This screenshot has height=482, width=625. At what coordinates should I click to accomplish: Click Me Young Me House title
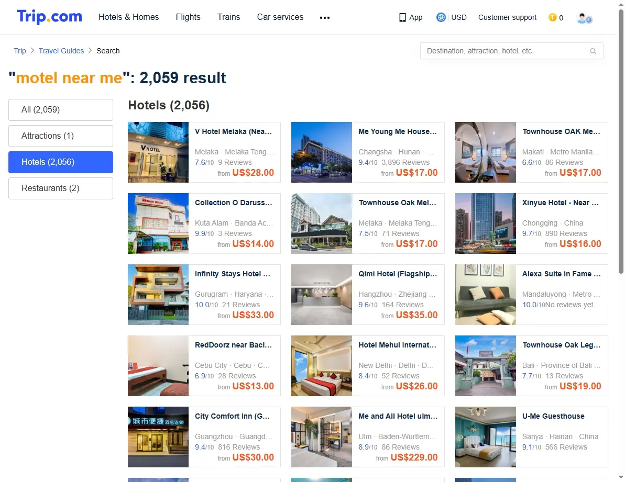tap(398, 132)
